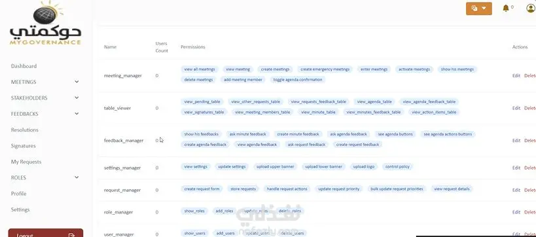Edit the request_manager role
Viewport: 536px width, 237px height.
[x=516, y=190]
